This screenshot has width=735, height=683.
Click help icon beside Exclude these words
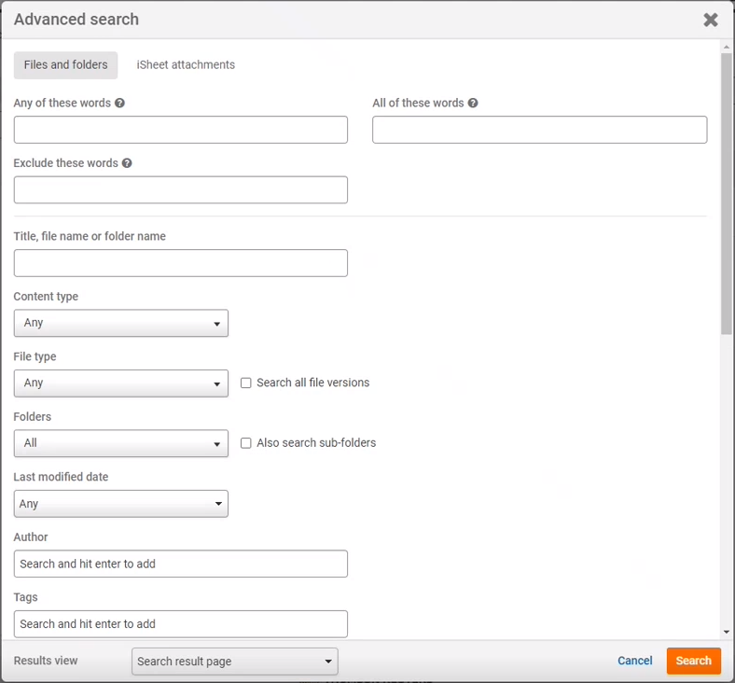click(x=127, y=163)
